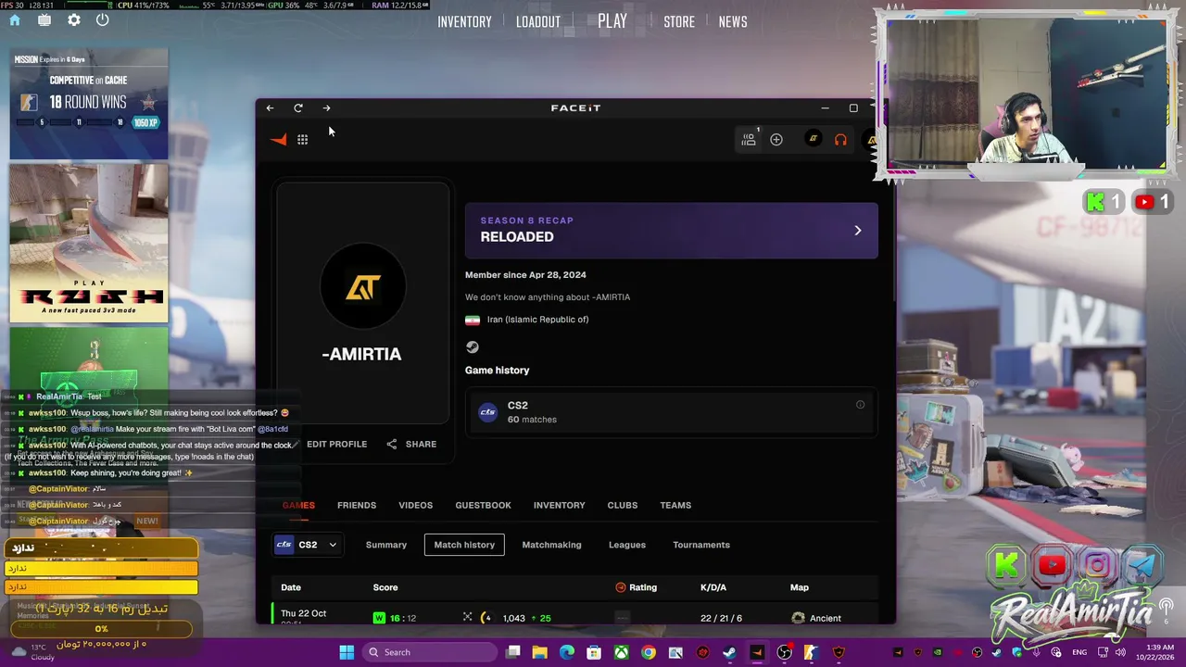Click CS2 quit power icon

pyautogui.click(x=103, y=20)
